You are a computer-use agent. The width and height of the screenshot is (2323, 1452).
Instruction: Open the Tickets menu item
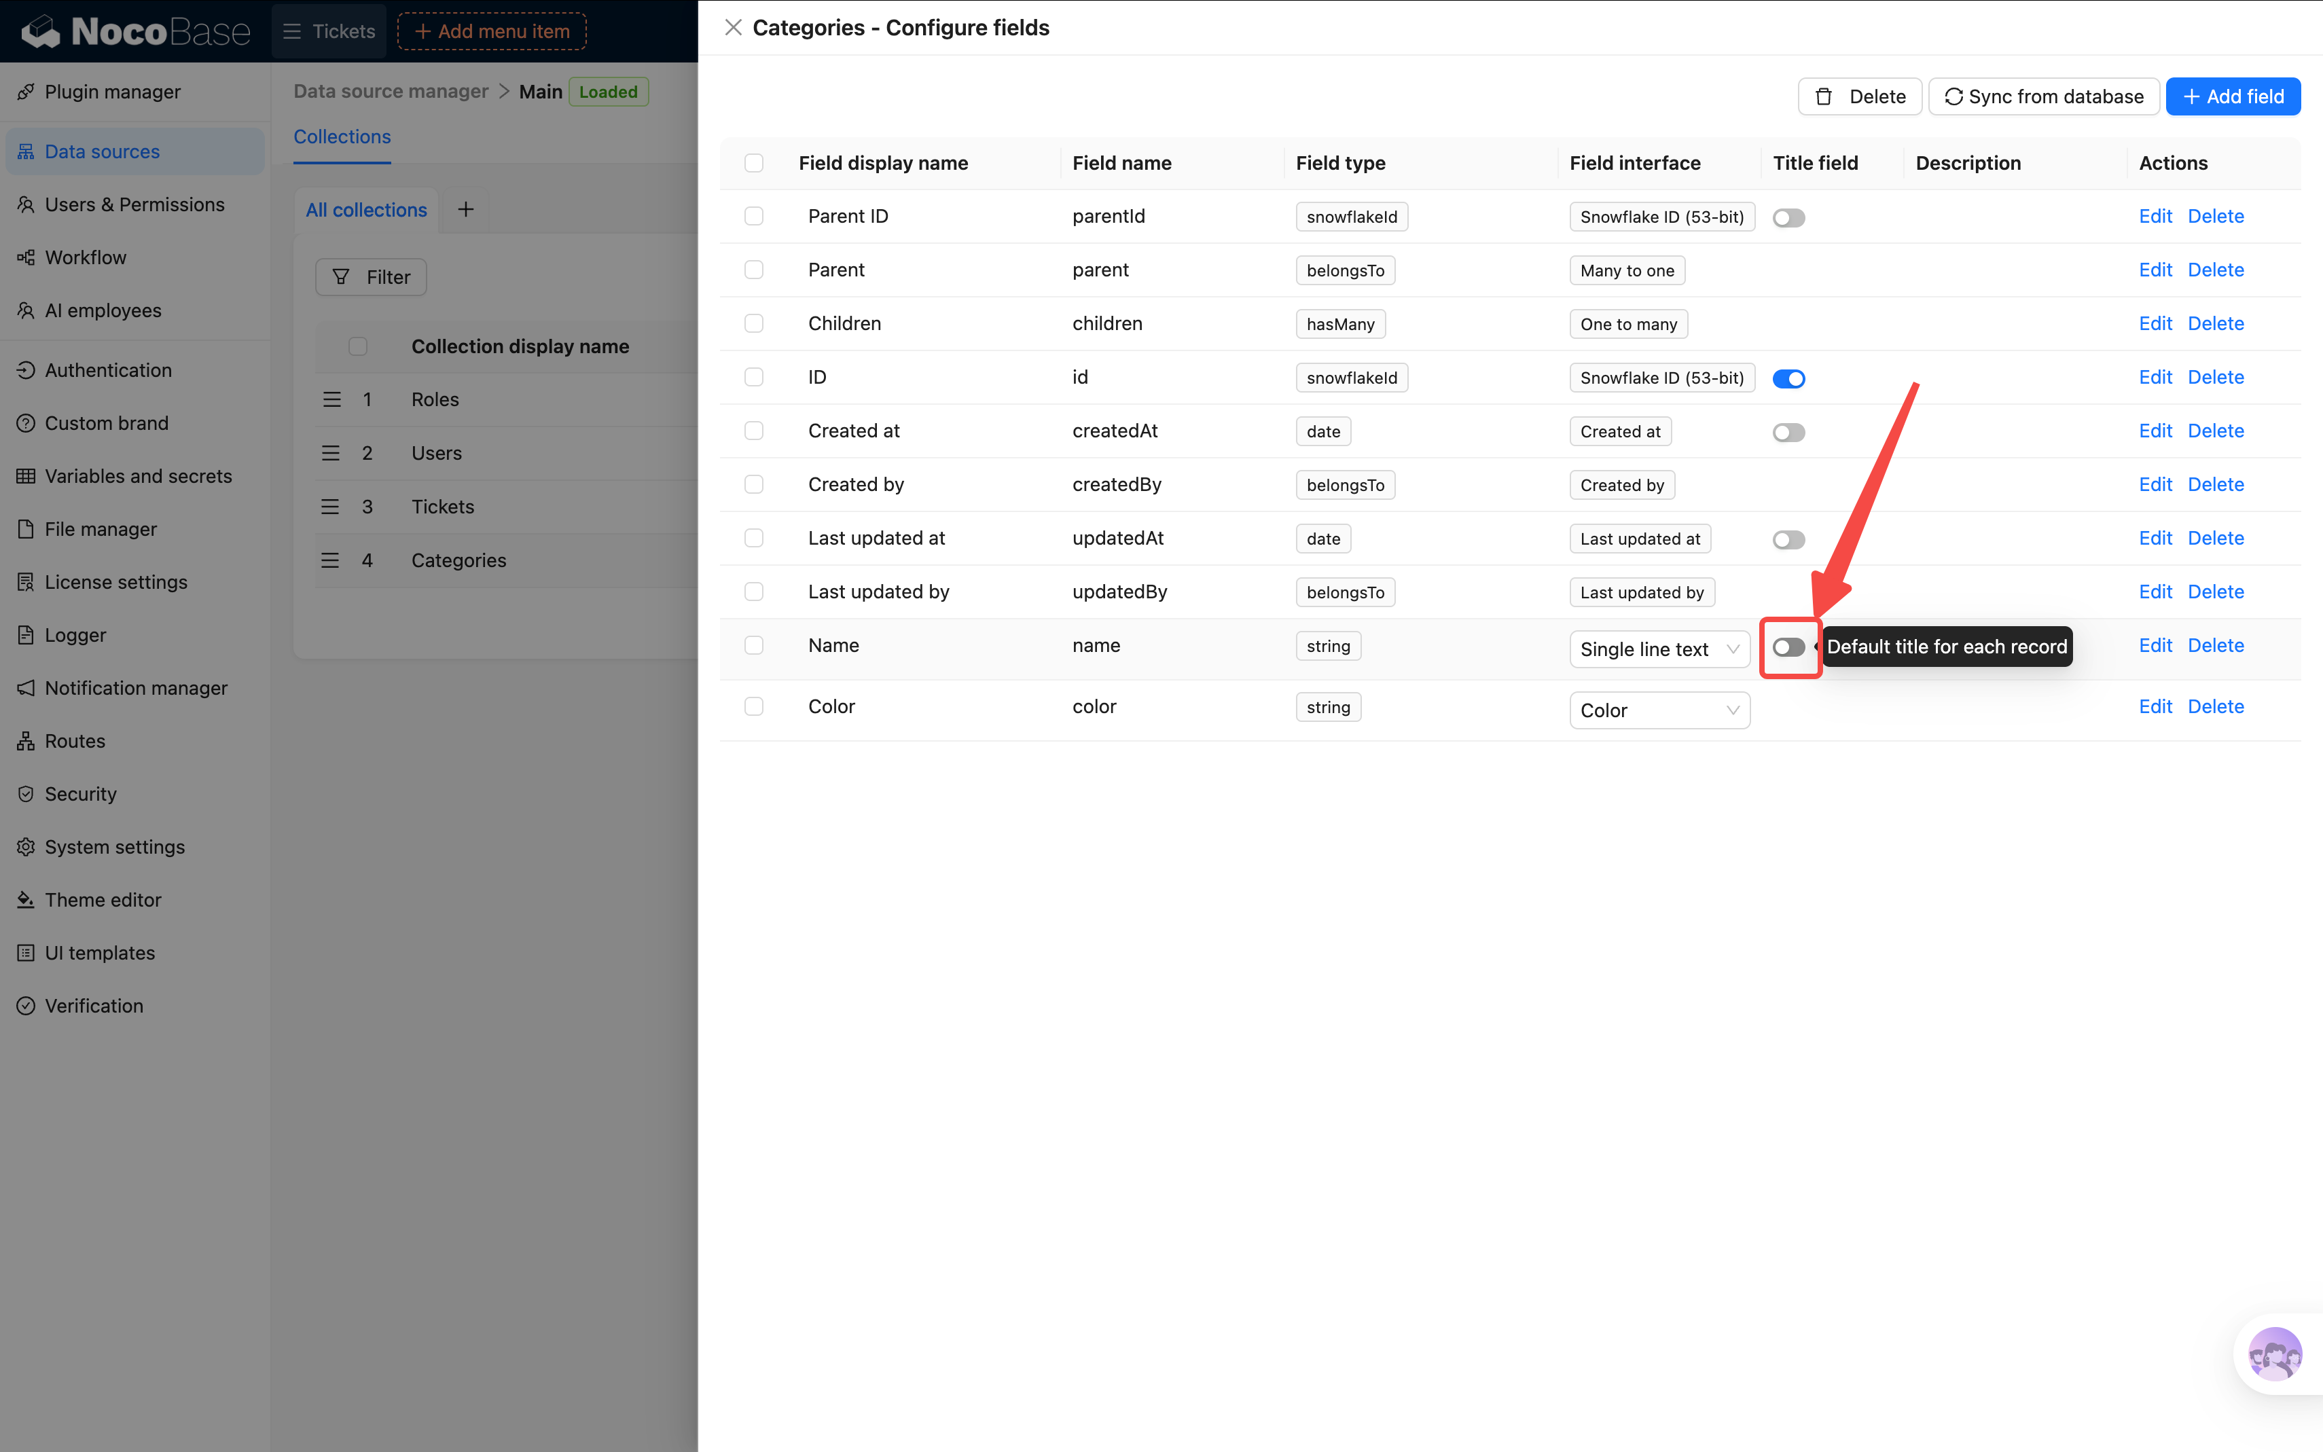329,32
